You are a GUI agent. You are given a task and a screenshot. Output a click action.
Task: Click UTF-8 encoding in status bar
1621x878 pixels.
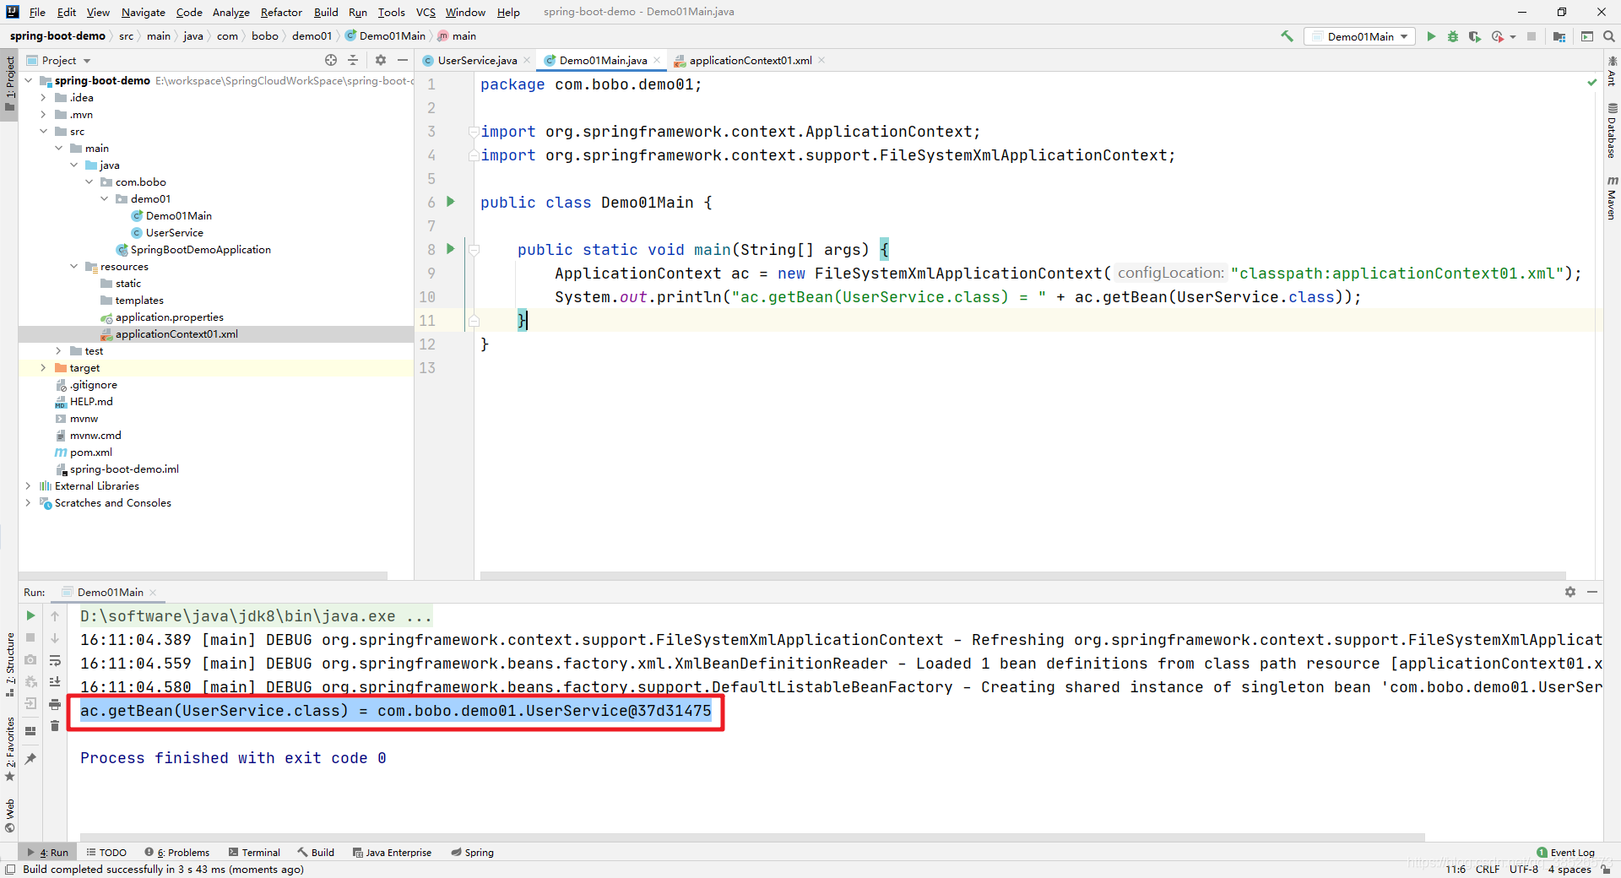1524,869
